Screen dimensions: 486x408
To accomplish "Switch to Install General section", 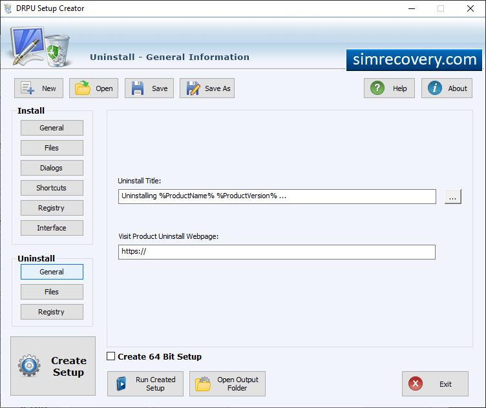I will tap(52, 128).
